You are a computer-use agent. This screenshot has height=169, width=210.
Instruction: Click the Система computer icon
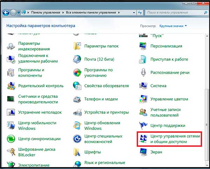pyautogui.click(x=143, y=86)
